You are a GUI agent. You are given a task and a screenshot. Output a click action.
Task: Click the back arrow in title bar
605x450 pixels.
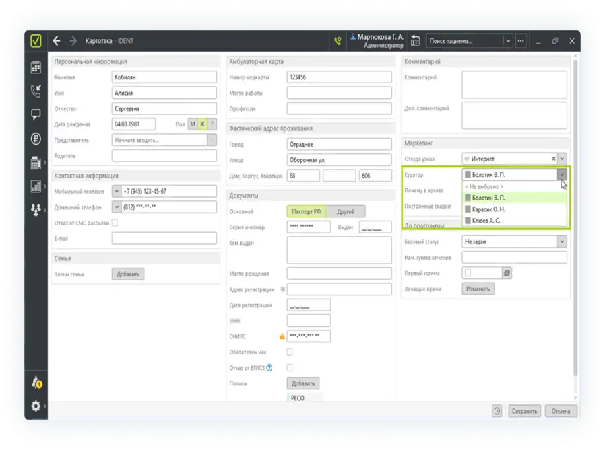[x=57, y=41]
